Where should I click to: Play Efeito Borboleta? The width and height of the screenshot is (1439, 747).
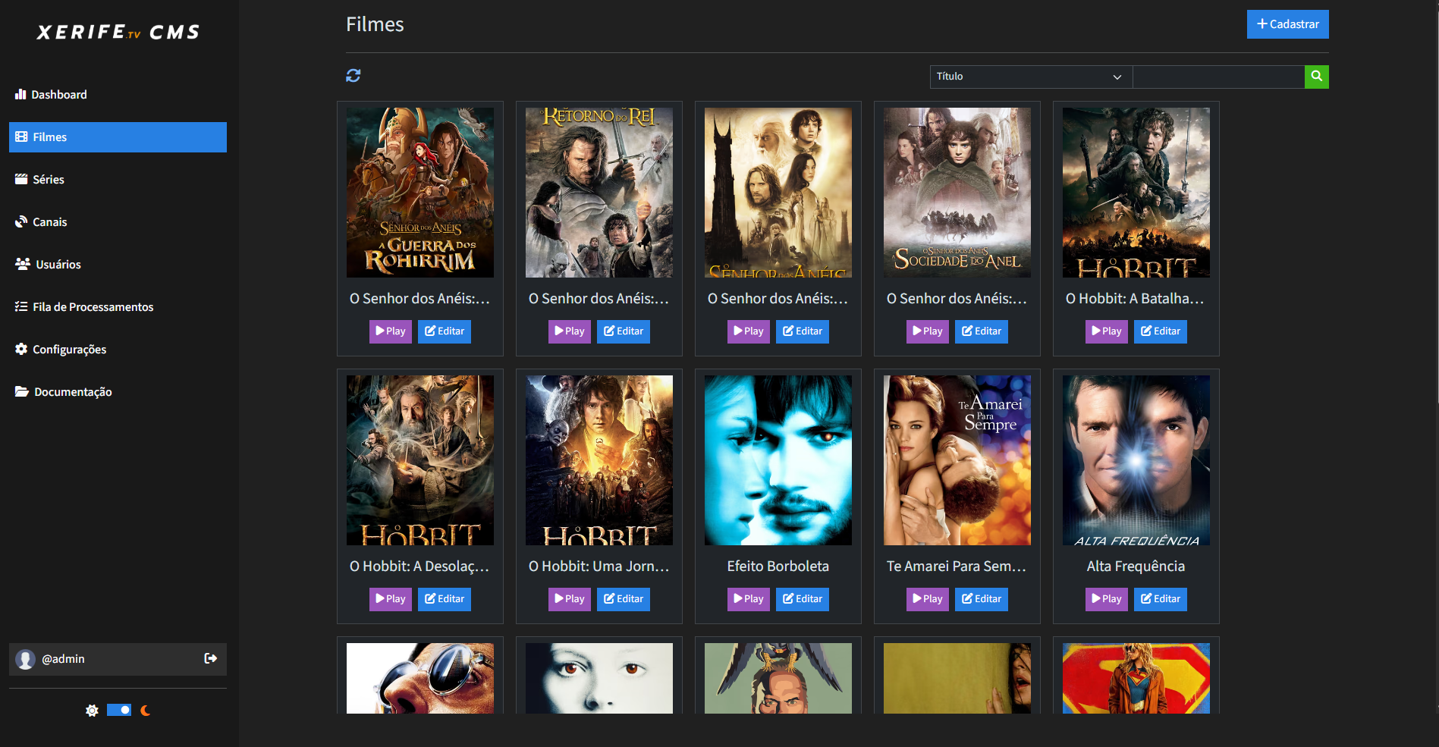(x=749, y=599)
